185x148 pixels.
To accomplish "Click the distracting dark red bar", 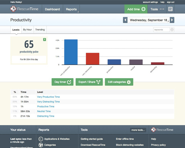I will (158, 63).
